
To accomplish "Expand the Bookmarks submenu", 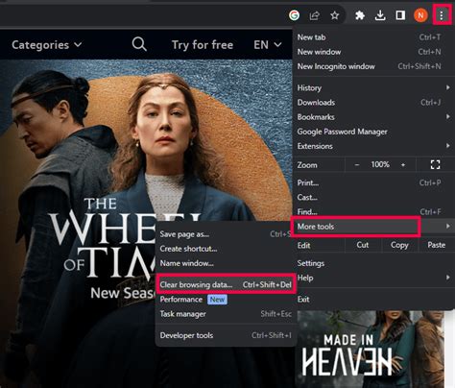I will tap(373, 117).
